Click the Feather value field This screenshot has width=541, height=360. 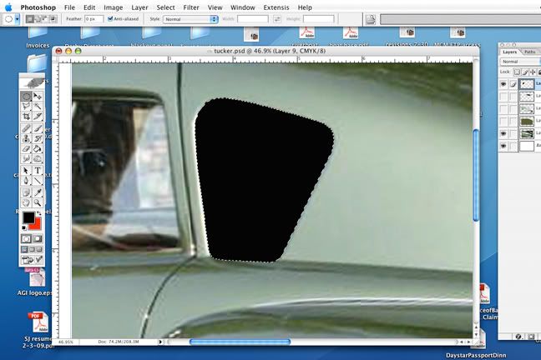[x=94, y=19]
